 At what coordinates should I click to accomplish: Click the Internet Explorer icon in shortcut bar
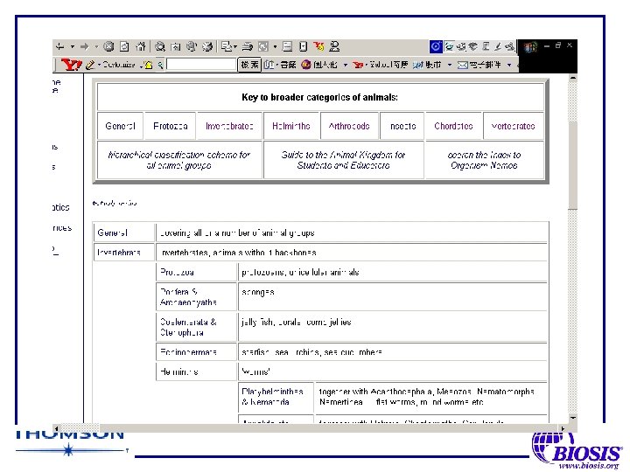(x=449, y=46)
